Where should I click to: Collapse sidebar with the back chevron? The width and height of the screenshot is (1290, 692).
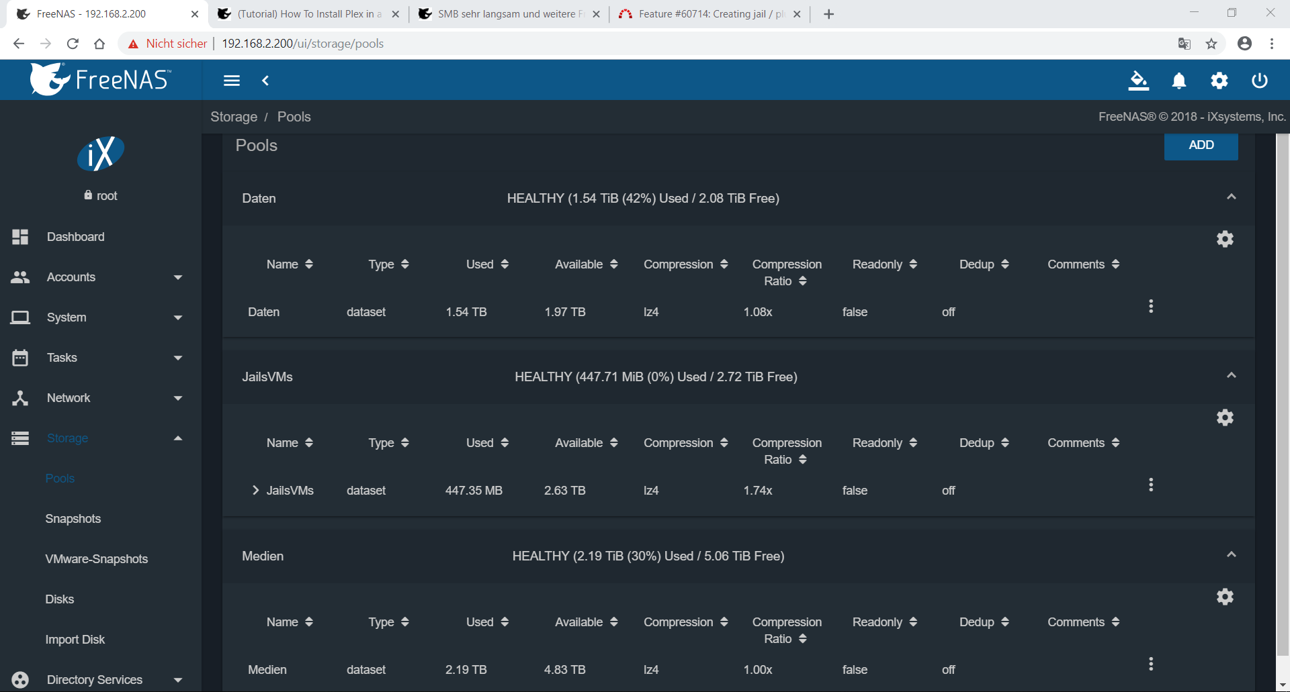tap(265, 81)
